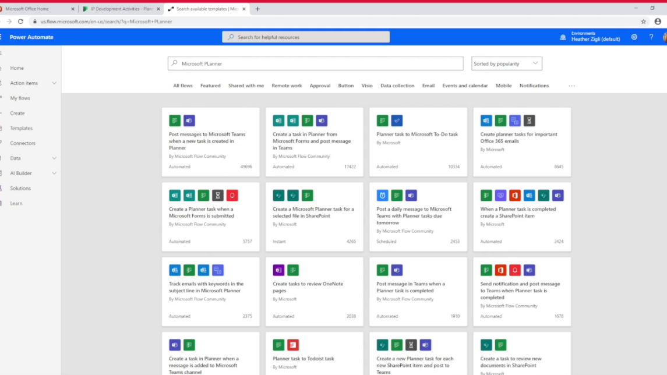667x375 pixels.
Task: Expand the Data section in sidebar
Action: tap(54, 158)
